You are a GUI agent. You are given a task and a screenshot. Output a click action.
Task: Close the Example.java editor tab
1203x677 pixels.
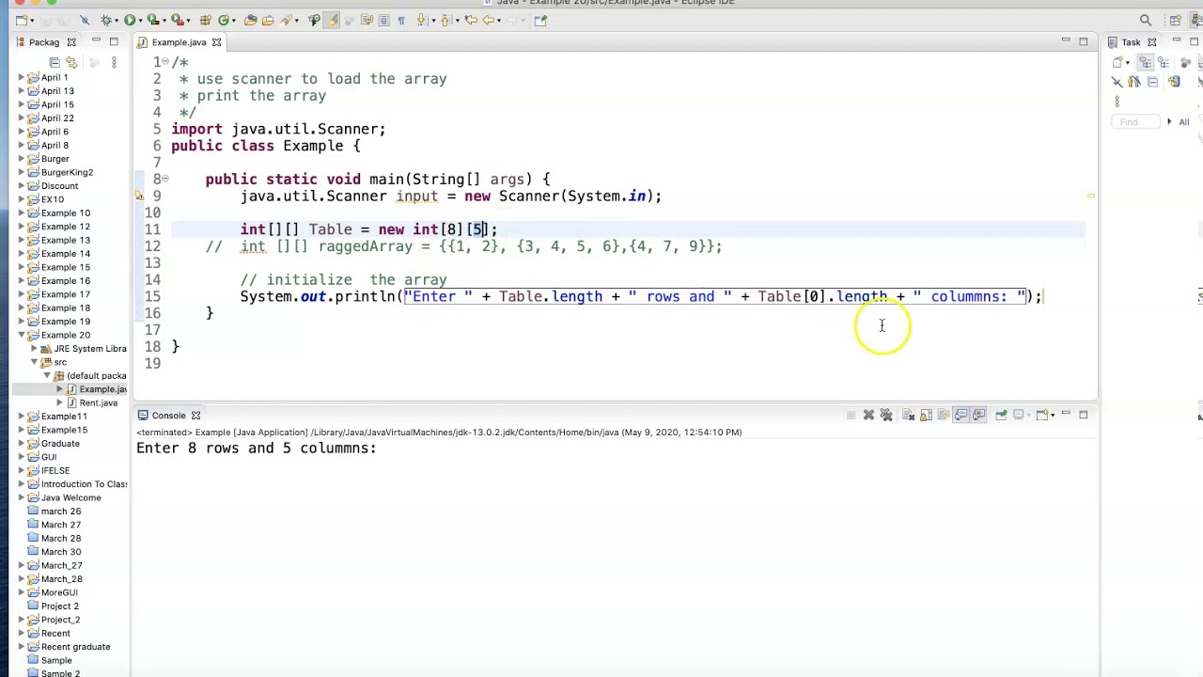(216, 42)
